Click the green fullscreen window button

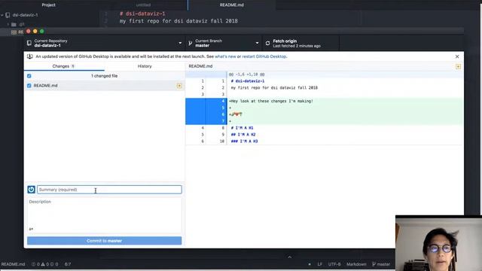click(42, 31)
